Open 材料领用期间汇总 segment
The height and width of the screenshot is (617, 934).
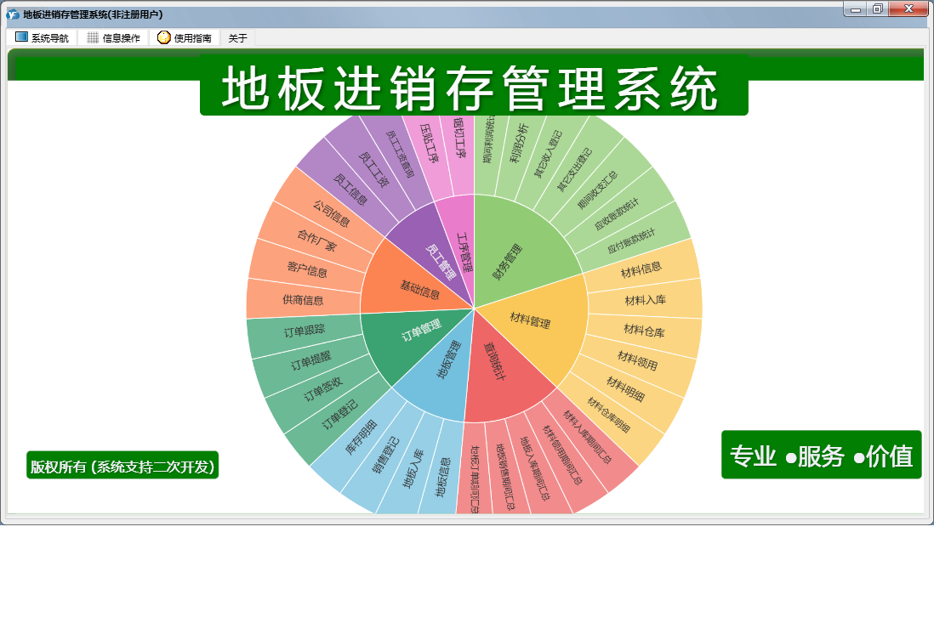click(561, 454)
